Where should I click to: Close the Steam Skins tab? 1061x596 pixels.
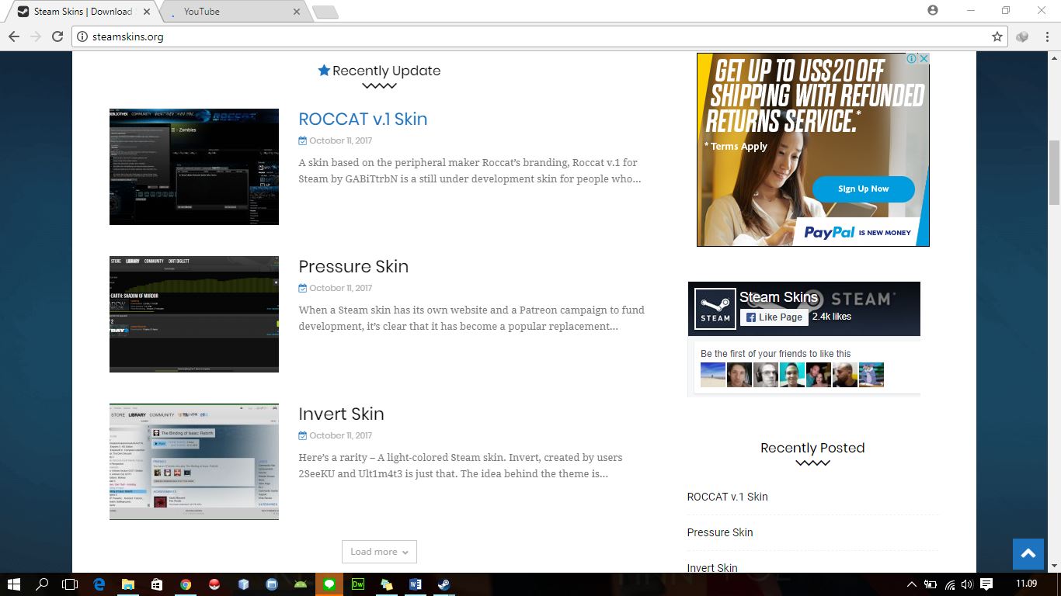147,12
